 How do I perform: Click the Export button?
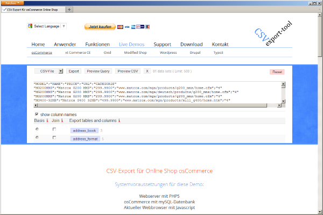(x=74, y=71)
